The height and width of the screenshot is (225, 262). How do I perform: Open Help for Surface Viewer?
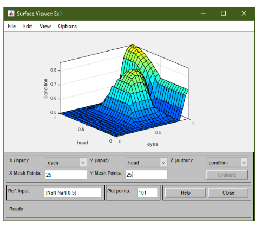coord(185,192)
